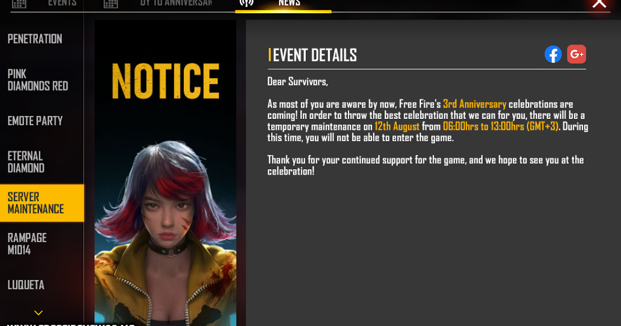Expand more news with the yellow down chevron
Image resolution: width=621 pixels, height=326 pixels.
click(38, 313)
